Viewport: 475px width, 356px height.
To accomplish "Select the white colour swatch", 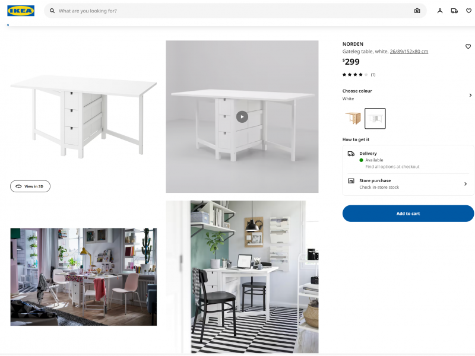I will (x=375, y=118).
